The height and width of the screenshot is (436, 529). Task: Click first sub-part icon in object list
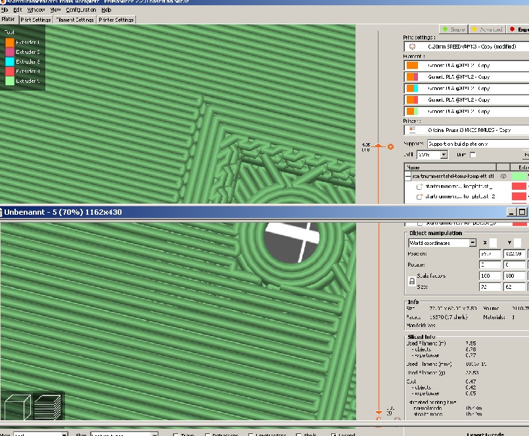(x=419, y=186)
